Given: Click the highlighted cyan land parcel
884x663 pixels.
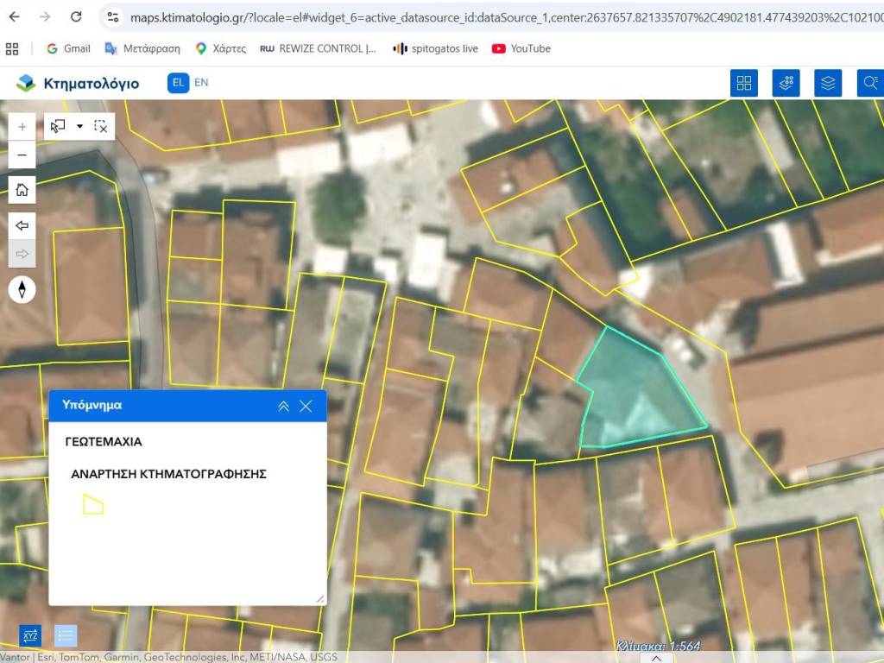Looking at the screenshot, I should [x=635, y=393].
